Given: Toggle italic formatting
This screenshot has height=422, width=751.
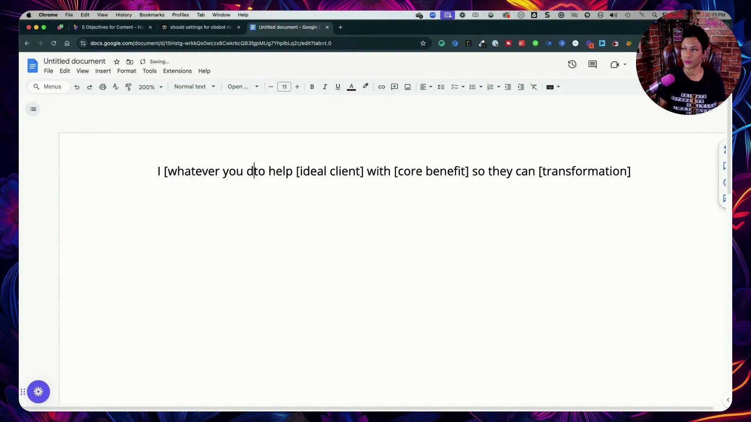Looking at the screenshot, I should (x=325, y=87).
